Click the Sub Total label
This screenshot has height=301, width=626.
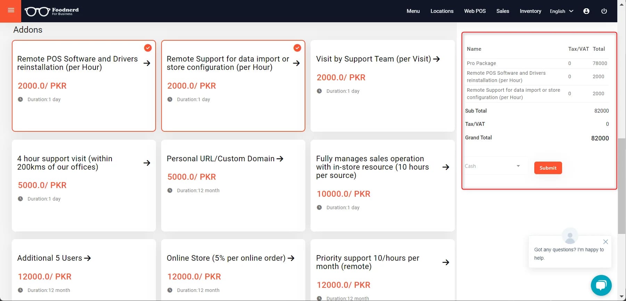(476, 111)
